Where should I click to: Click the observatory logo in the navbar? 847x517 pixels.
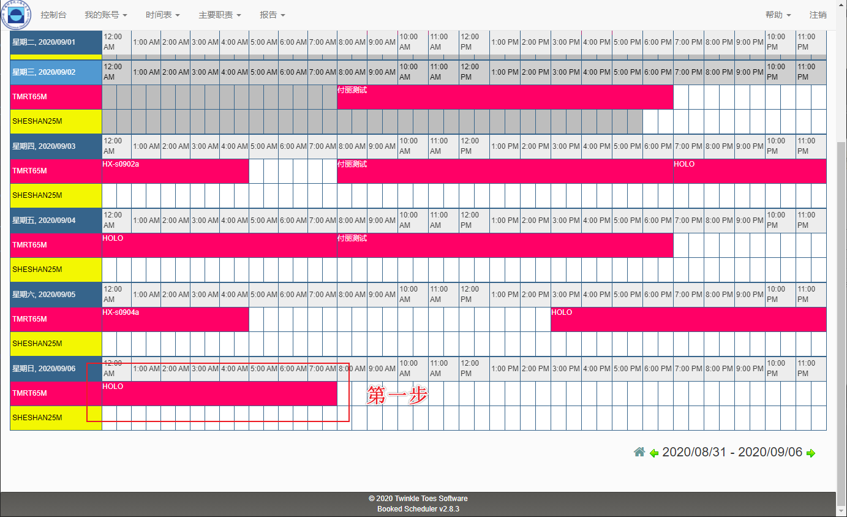[15, 15]
